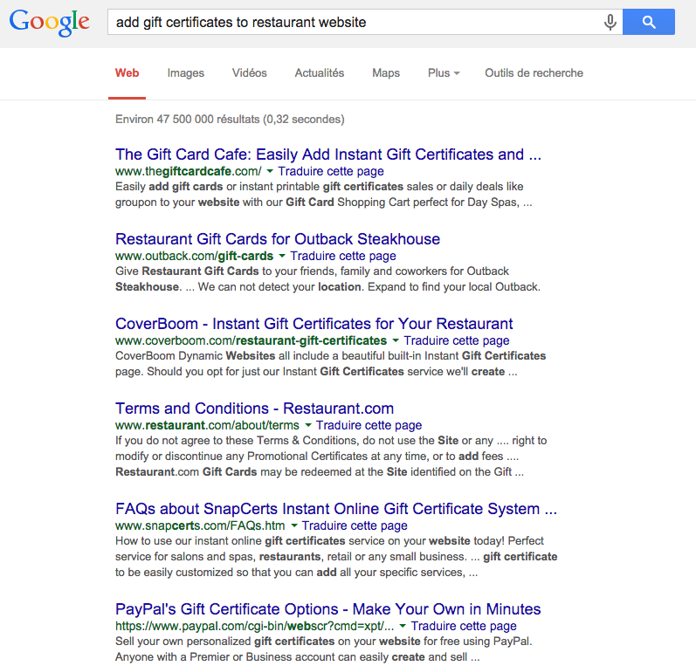Viewport: 696px width, 666px height.
Task: Click Traduire cette page for restaurant.com
Action: coord(369,425)
